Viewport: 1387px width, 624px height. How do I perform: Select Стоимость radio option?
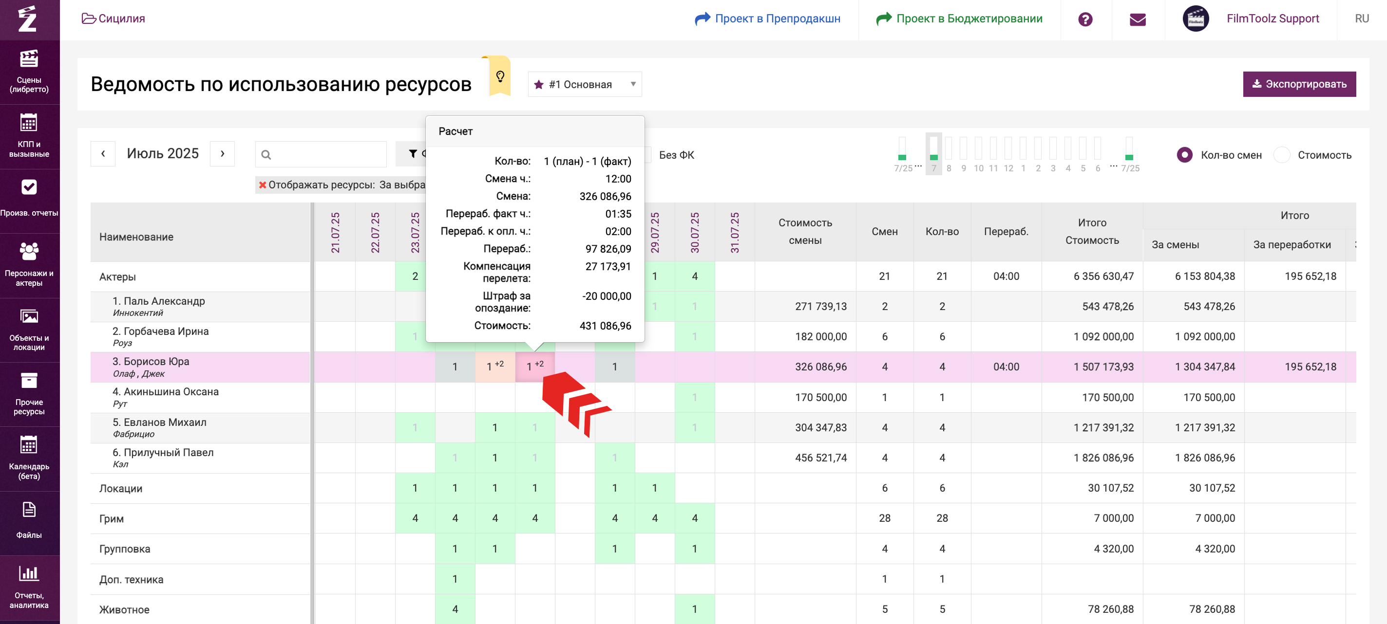click(1282, 155)
